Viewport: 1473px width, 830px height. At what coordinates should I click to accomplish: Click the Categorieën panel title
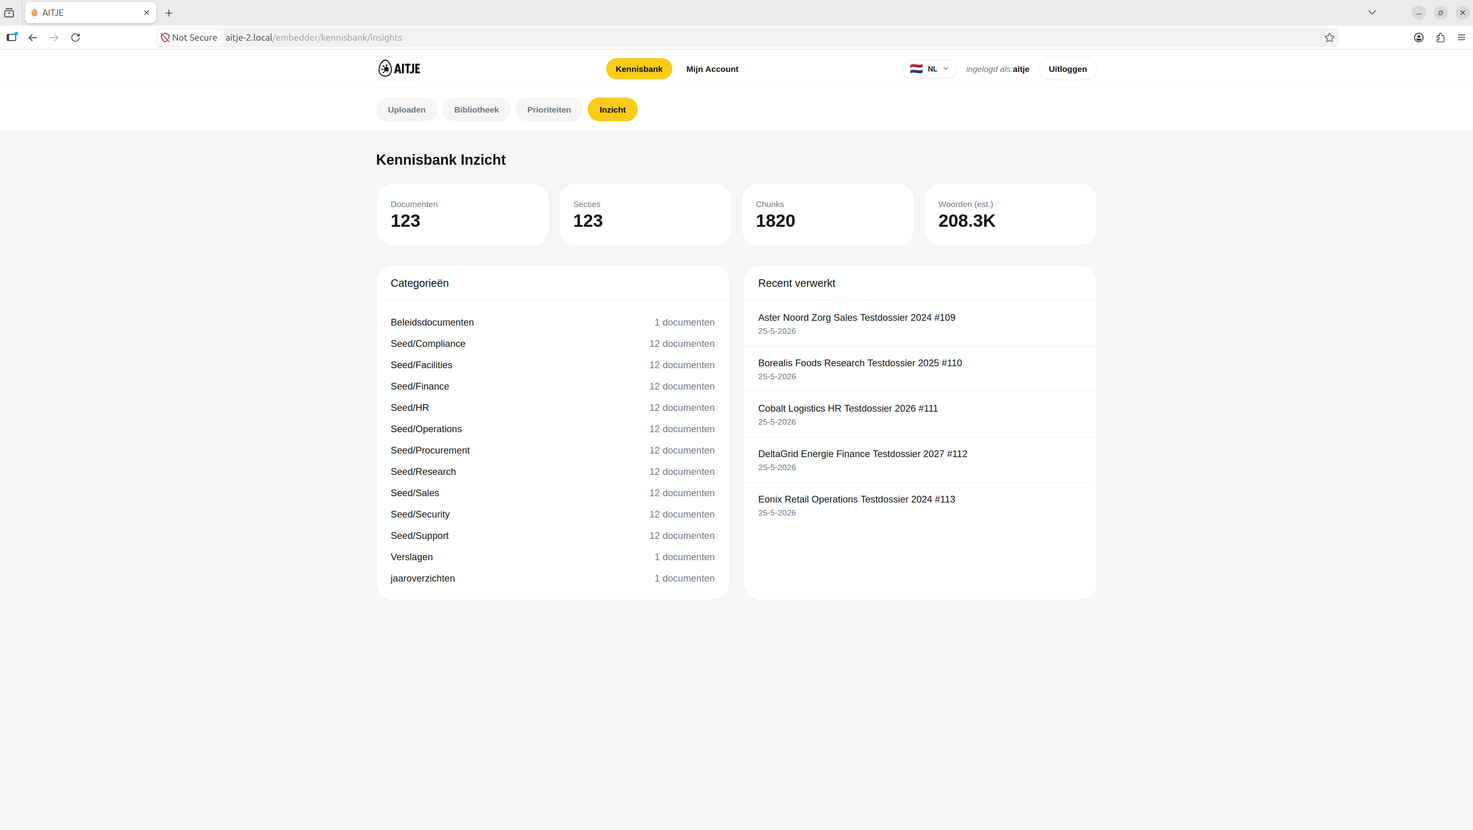tap(419, 284)
